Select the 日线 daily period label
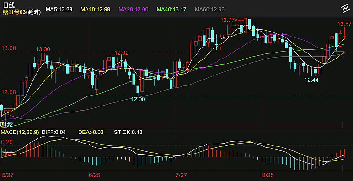353x181 pixels. [x=9, y=5]
